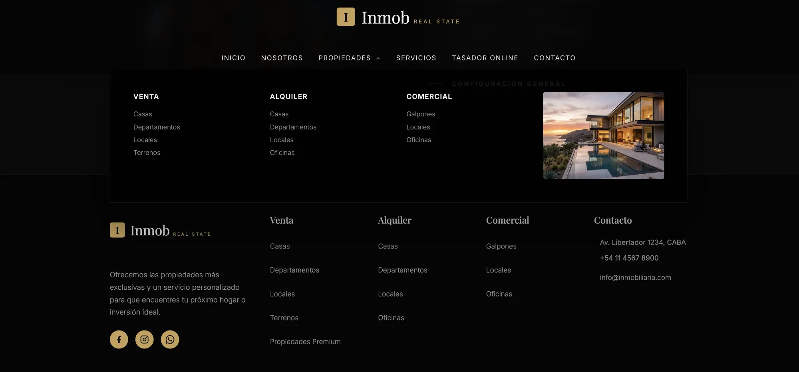Click the address Av. Libertador 1234, CABA
799x372 pixels.
(x=643, y=243)
